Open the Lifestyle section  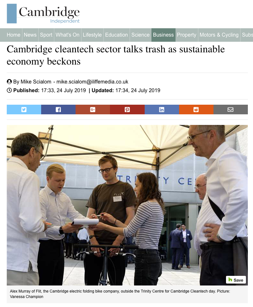[x=92, y=35]
